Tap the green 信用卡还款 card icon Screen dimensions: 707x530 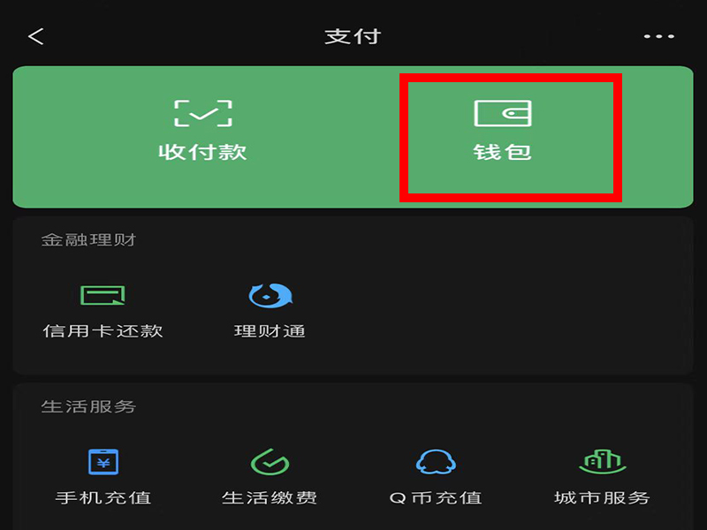(x=103, y=295)
